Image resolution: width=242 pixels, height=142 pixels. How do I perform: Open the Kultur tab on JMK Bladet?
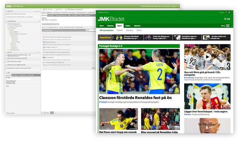128,26
